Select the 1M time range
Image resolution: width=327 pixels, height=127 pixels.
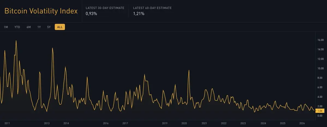[6, 27]
